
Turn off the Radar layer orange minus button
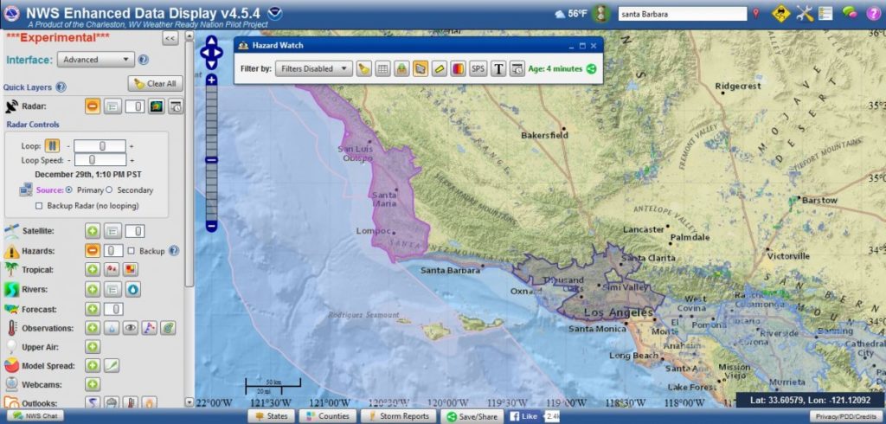(x=93, y=106)
